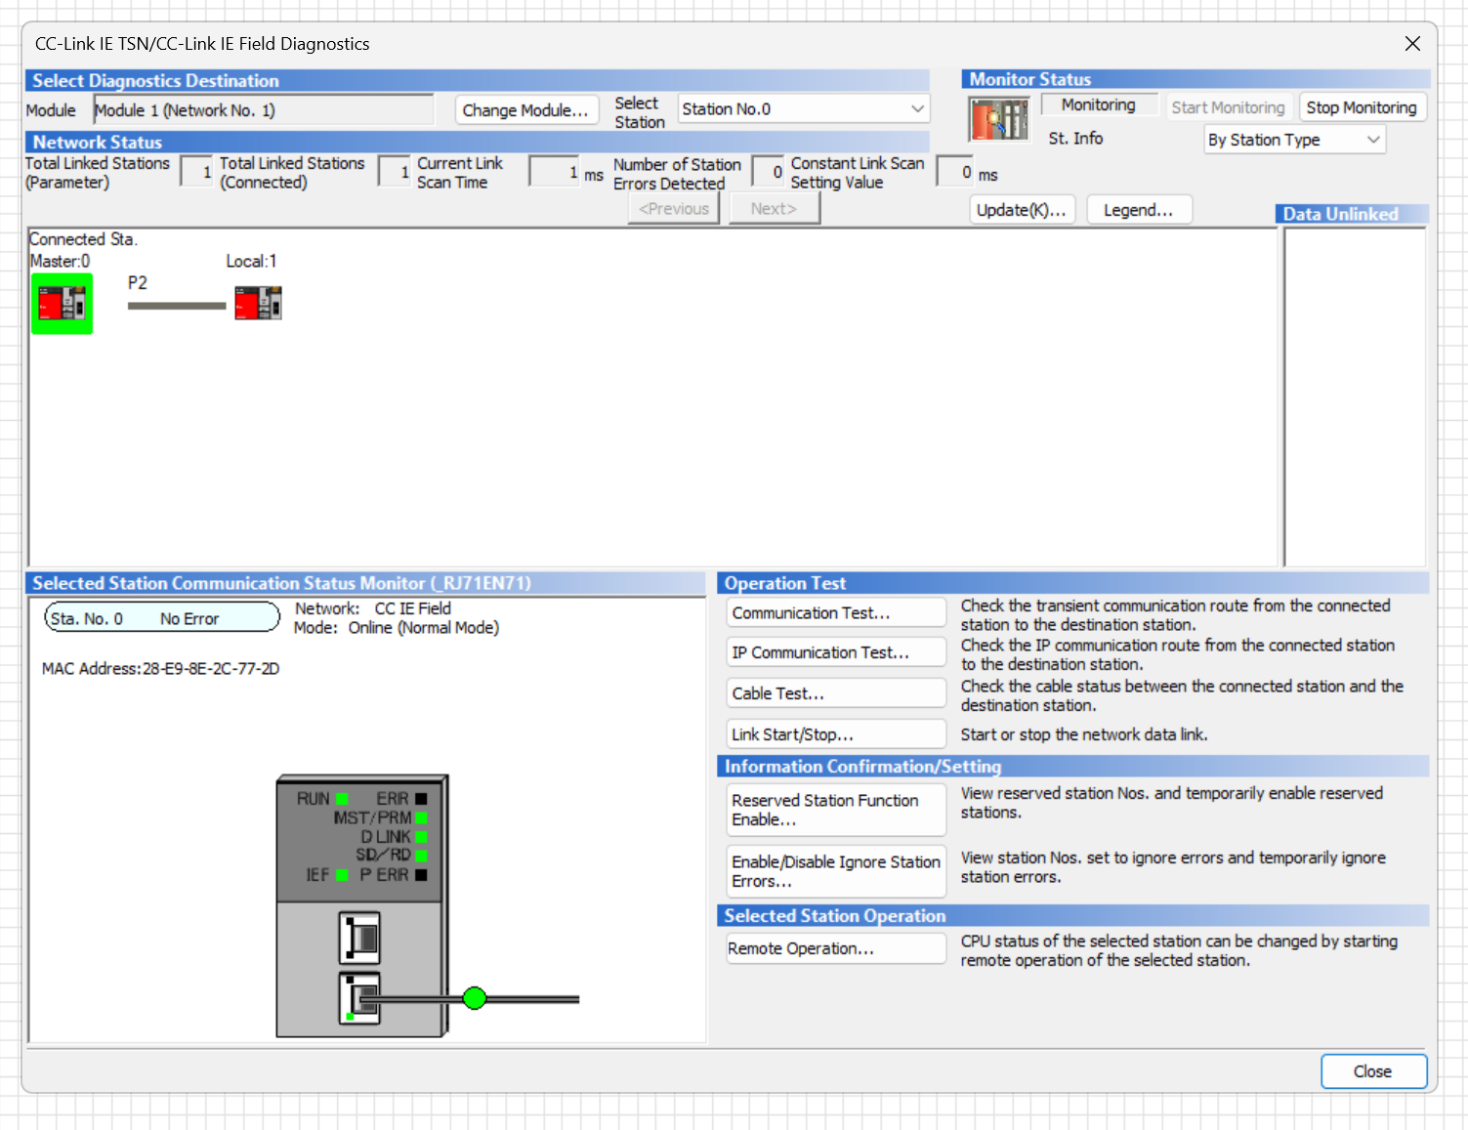Click Constant Link Scan Setting Value field
This screenshot has height=1130, width=1468.
point(954,172)
